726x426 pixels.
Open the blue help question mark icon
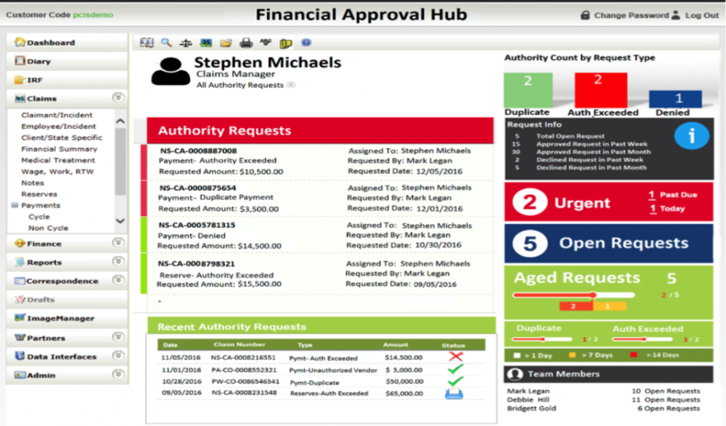306,43
